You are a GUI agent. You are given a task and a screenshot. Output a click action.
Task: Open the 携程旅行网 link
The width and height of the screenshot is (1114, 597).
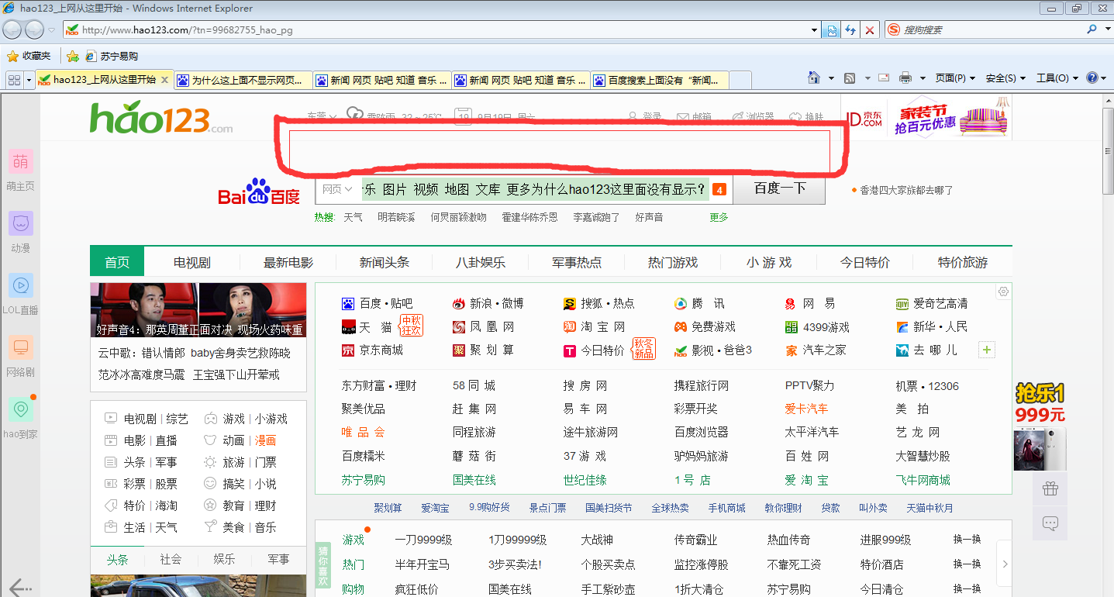702,385
